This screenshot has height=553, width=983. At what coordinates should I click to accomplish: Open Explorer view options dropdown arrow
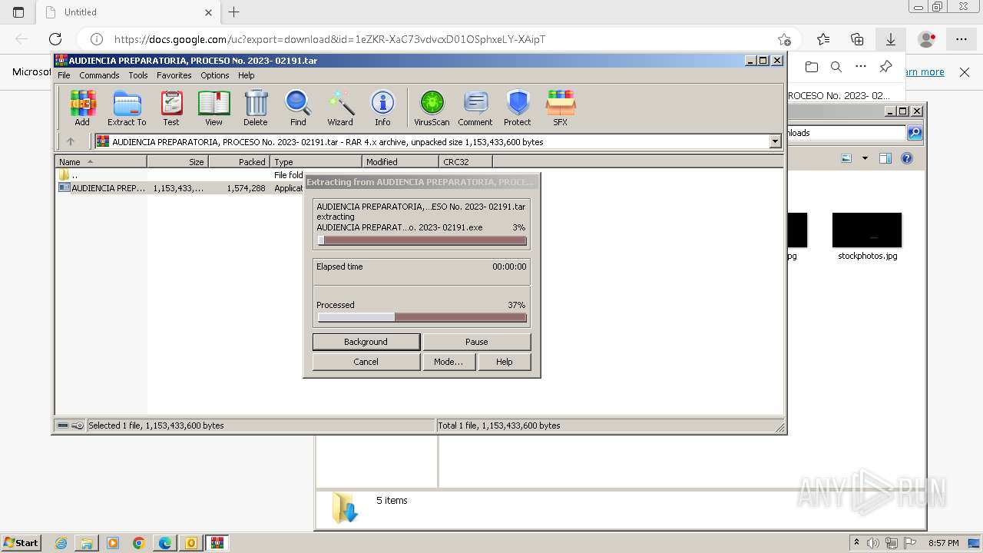(865, 158)
